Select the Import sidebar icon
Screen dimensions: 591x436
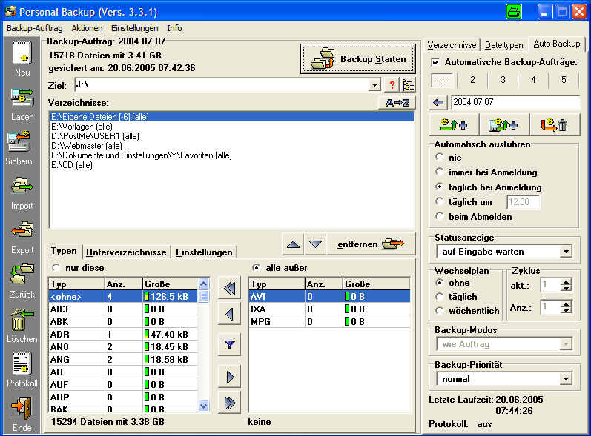[x=22, y=187]
